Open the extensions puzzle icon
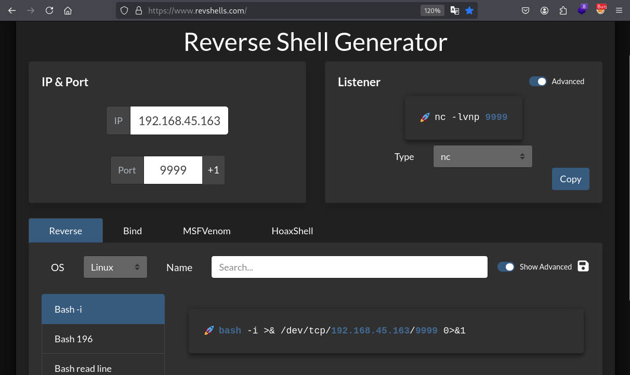This screenshot has width=630, height=375. [x=563, y=10]
